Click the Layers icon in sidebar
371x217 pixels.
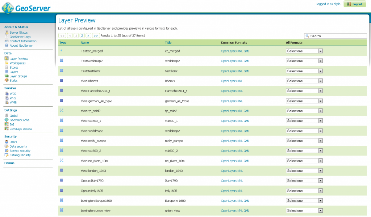(x=7, y=72)
